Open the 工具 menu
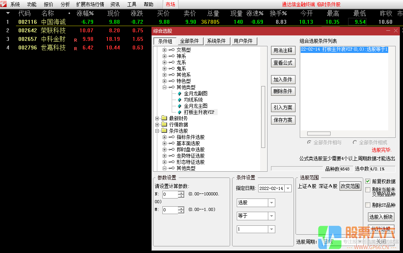Screen dimensions: 403x253 (132, 4)
